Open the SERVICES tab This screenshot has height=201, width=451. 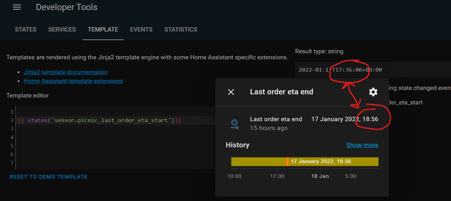(x=62, y=29)
